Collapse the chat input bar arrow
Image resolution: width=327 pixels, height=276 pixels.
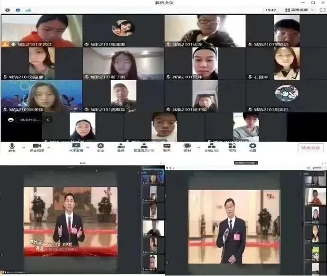(x=47, y=120)
